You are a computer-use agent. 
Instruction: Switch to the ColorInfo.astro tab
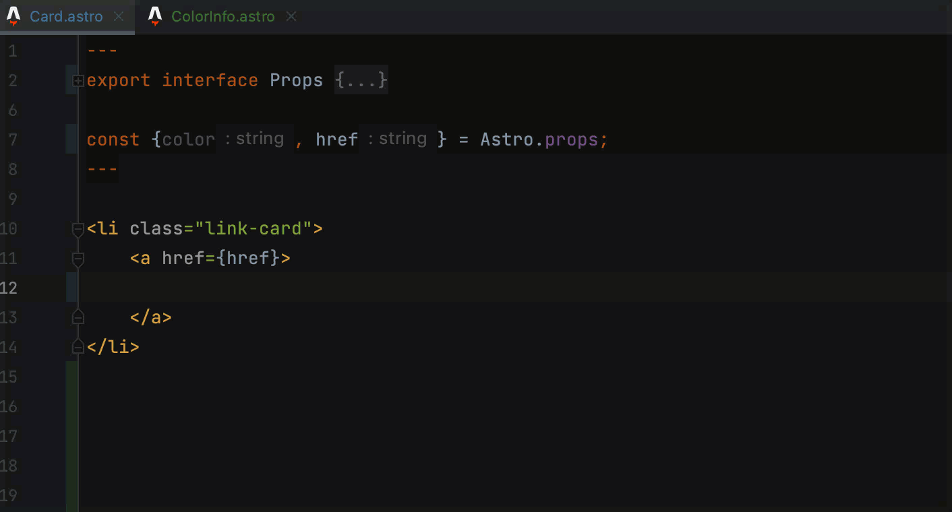222,16
